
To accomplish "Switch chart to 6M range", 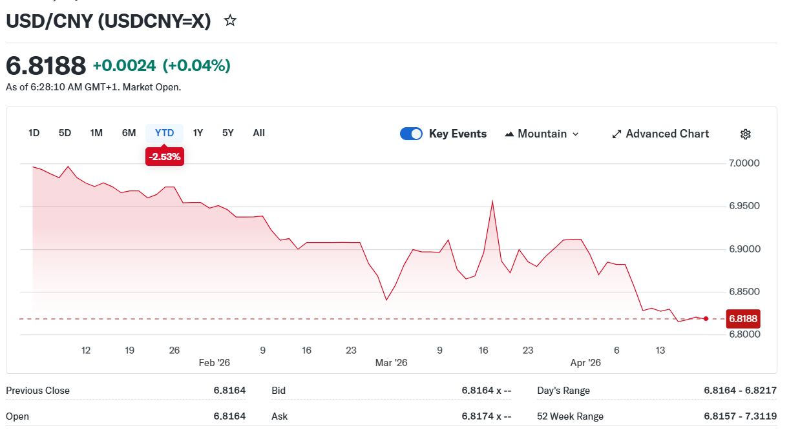I will (x=129, y=133).
